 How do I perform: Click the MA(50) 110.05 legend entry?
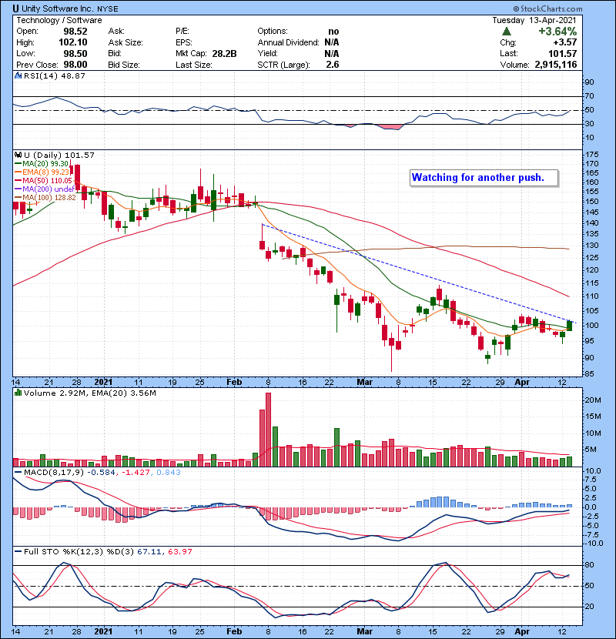[43, 180]
